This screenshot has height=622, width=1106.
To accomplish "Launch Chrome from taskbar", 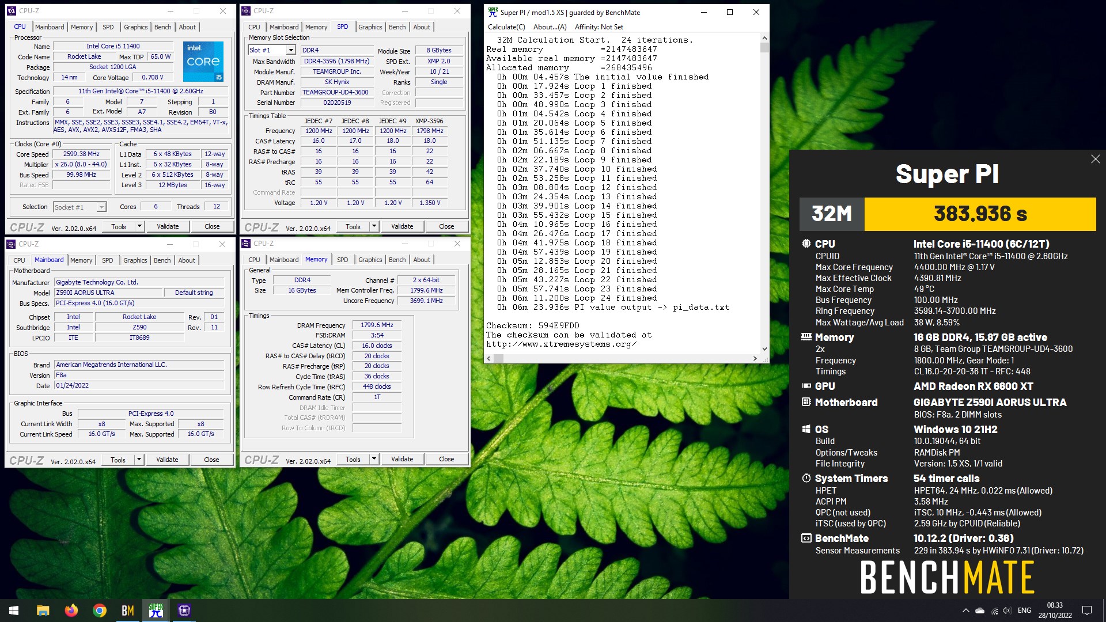I will [99, 610].
